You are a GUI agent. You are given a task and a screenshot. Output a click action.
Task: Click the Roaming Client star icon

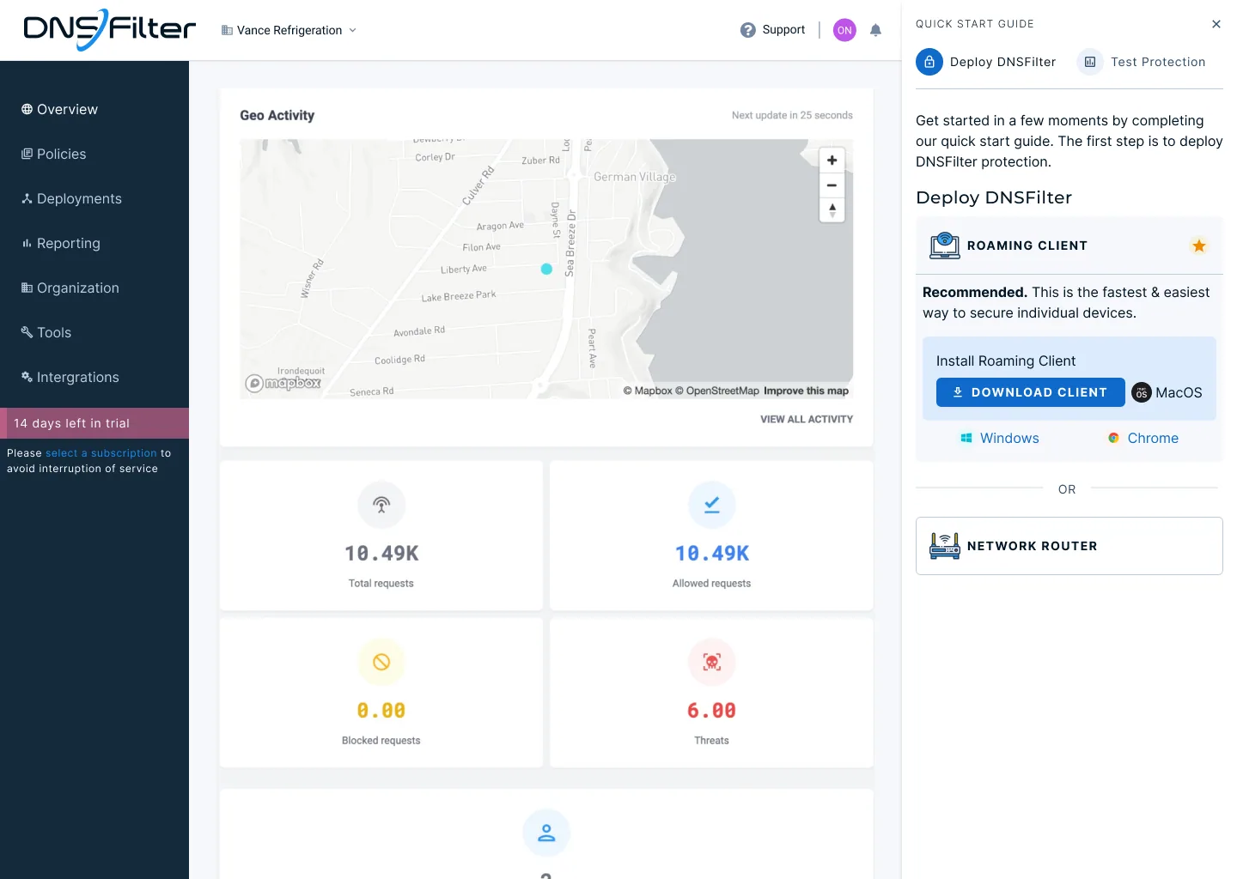click(x=1199, y=246)
